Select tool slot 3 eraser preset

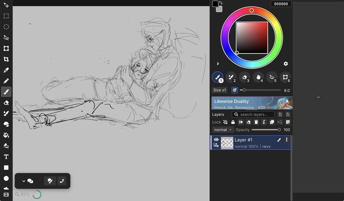245,77
